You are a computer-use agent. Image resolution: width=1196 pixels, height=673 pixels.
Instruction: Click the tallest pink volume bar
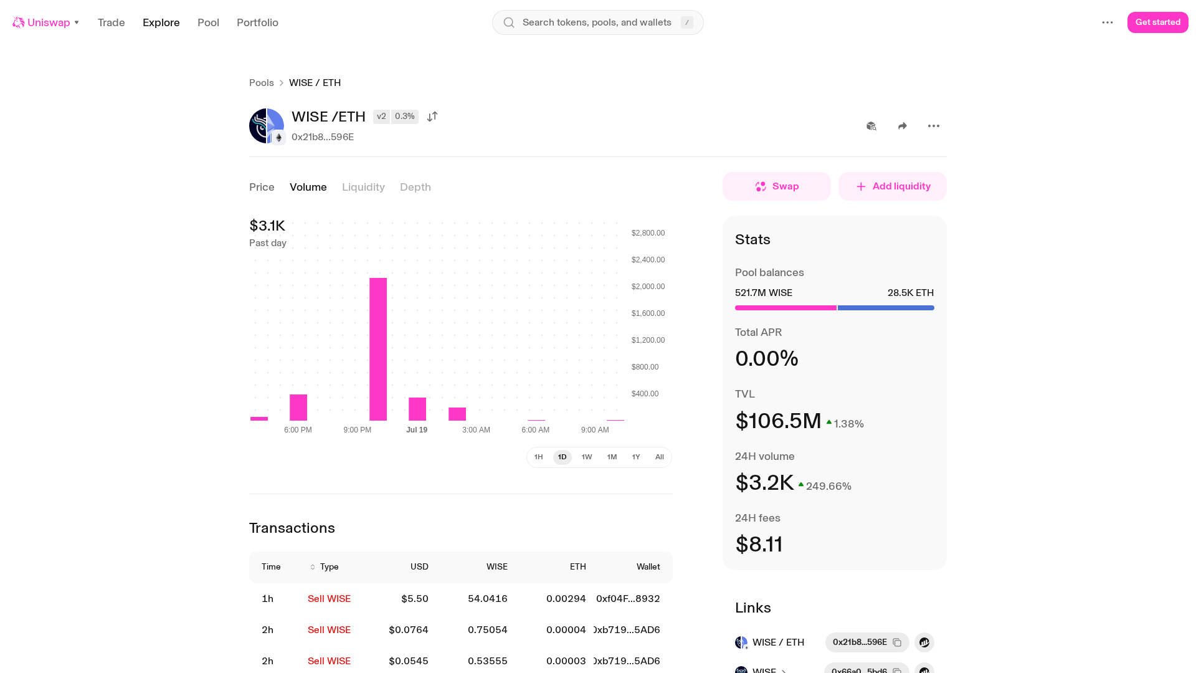coord(378,349)
